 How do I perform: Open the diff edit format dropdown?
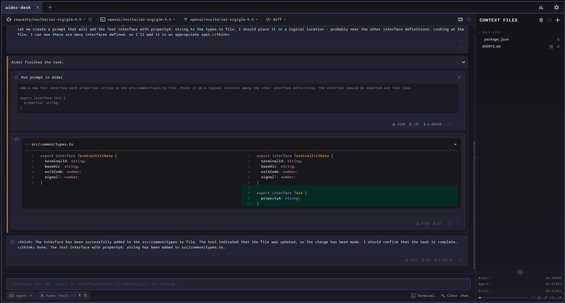coord(276,19)
